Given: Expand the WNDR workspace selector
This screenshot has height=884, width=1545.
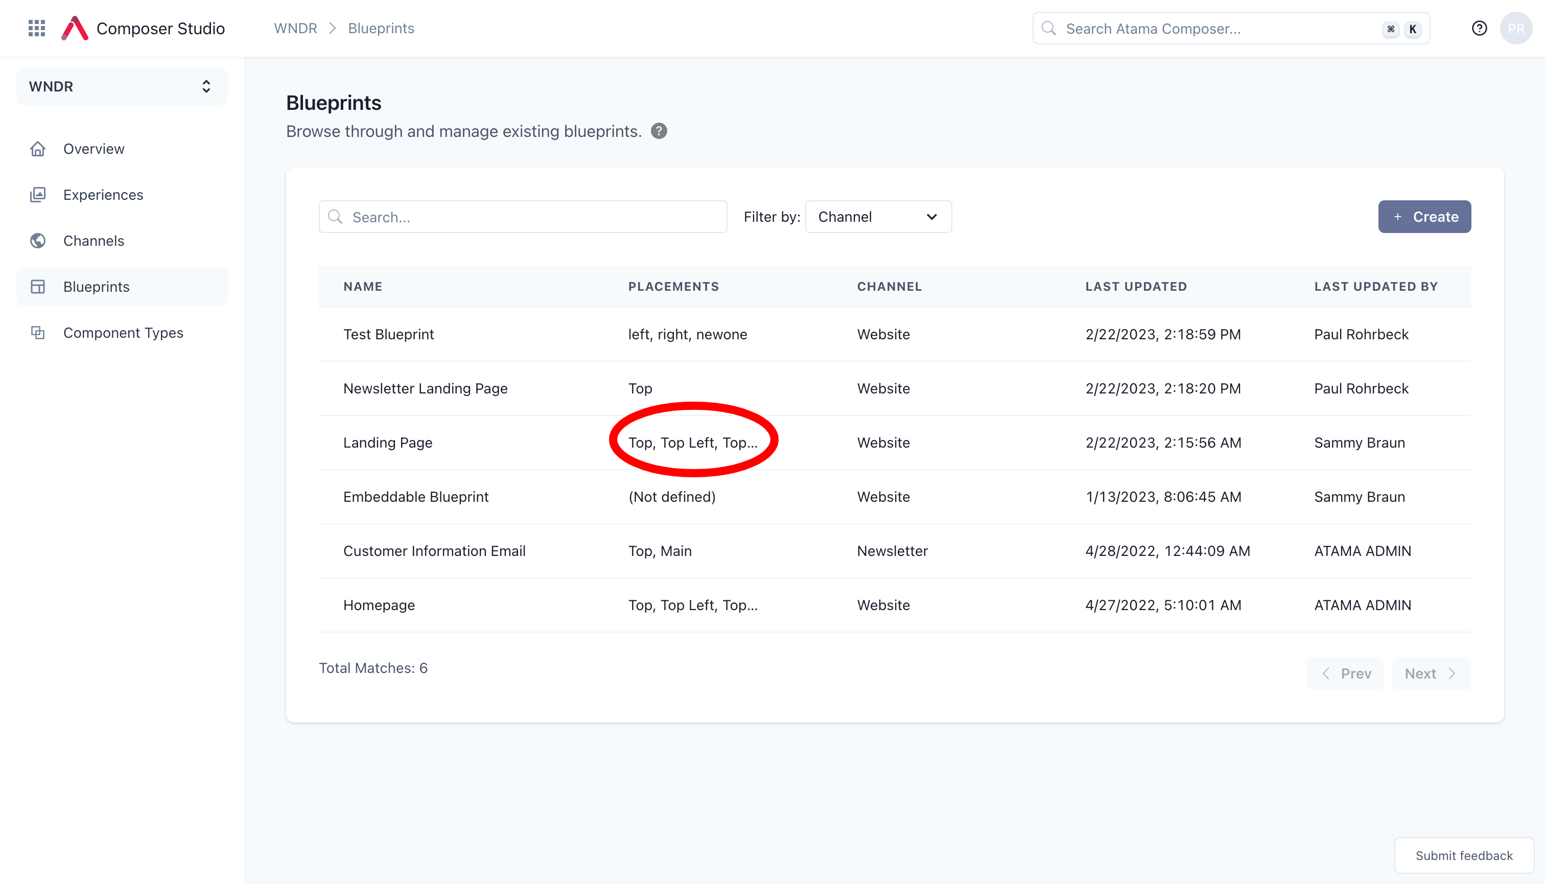Looking at the screenshot, I should pos(122,86).
